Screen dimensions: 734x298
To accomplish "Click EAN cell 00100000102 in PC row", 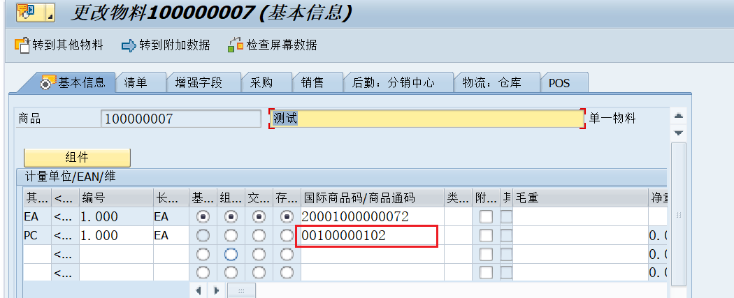I will pos(372,235).
